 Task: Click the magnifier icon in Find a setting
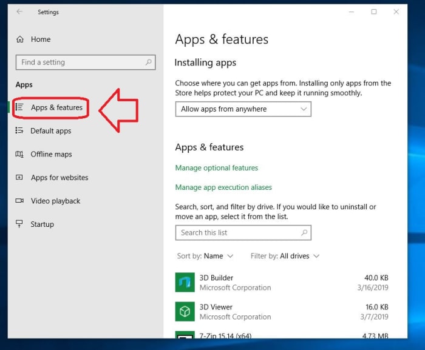148,62
